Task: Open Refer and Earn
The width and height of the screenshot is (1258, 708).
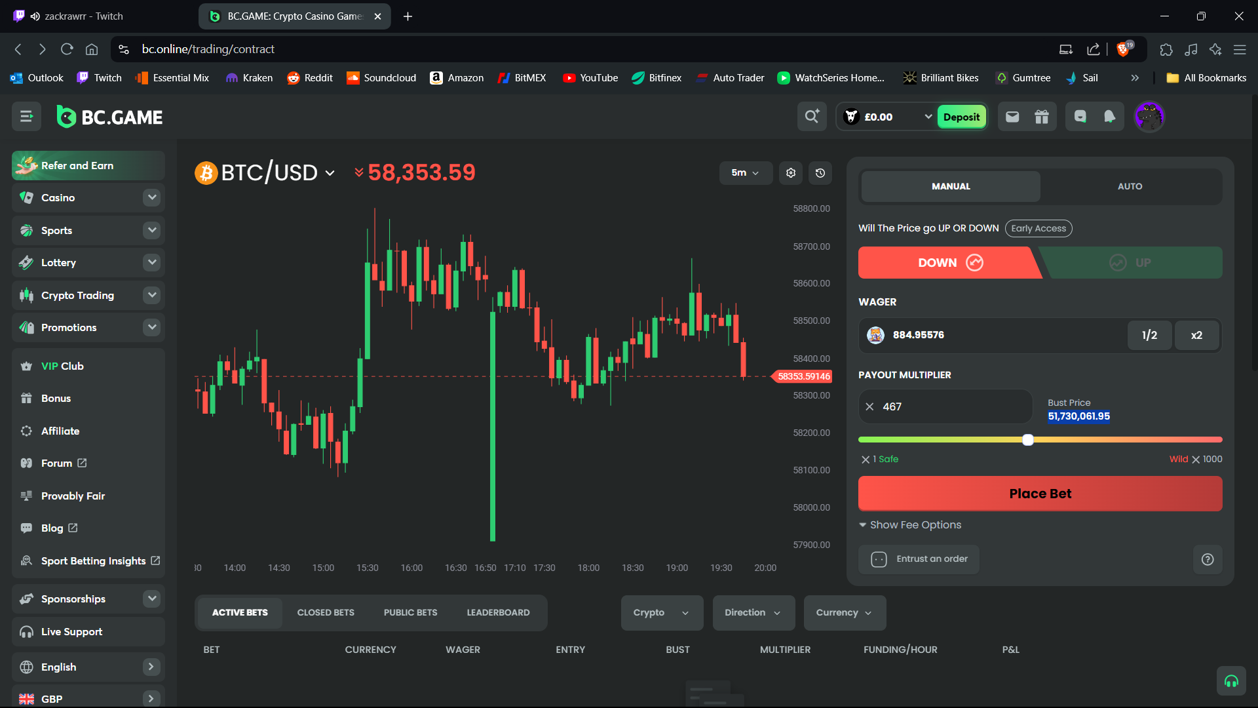Action: click(88, 165)
